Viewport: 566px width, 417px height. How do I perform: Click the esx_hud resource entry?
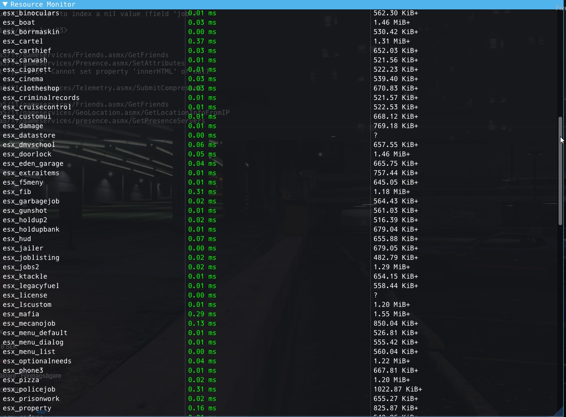click(x=17, y=239)
